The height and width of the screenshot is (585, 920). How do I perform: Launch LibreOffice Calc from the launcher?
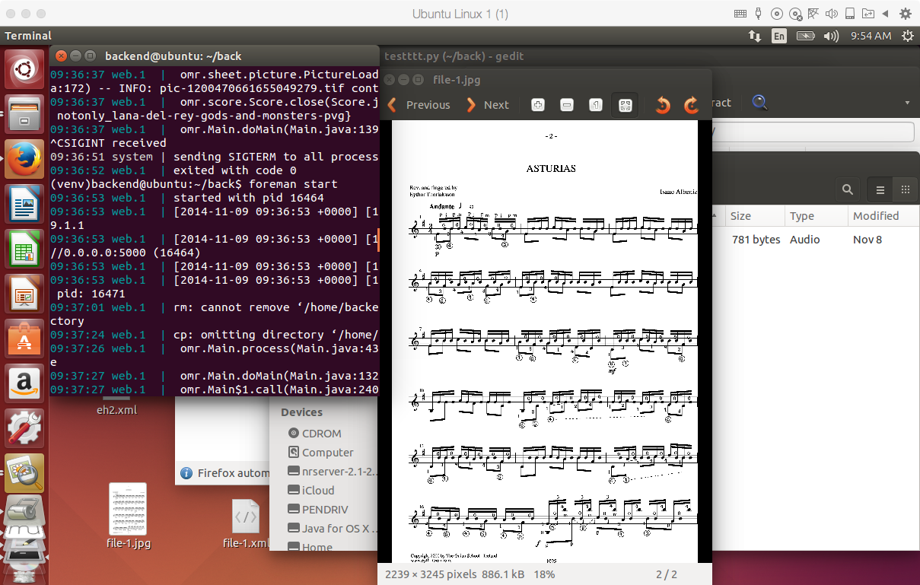click(x=24, y=248)
